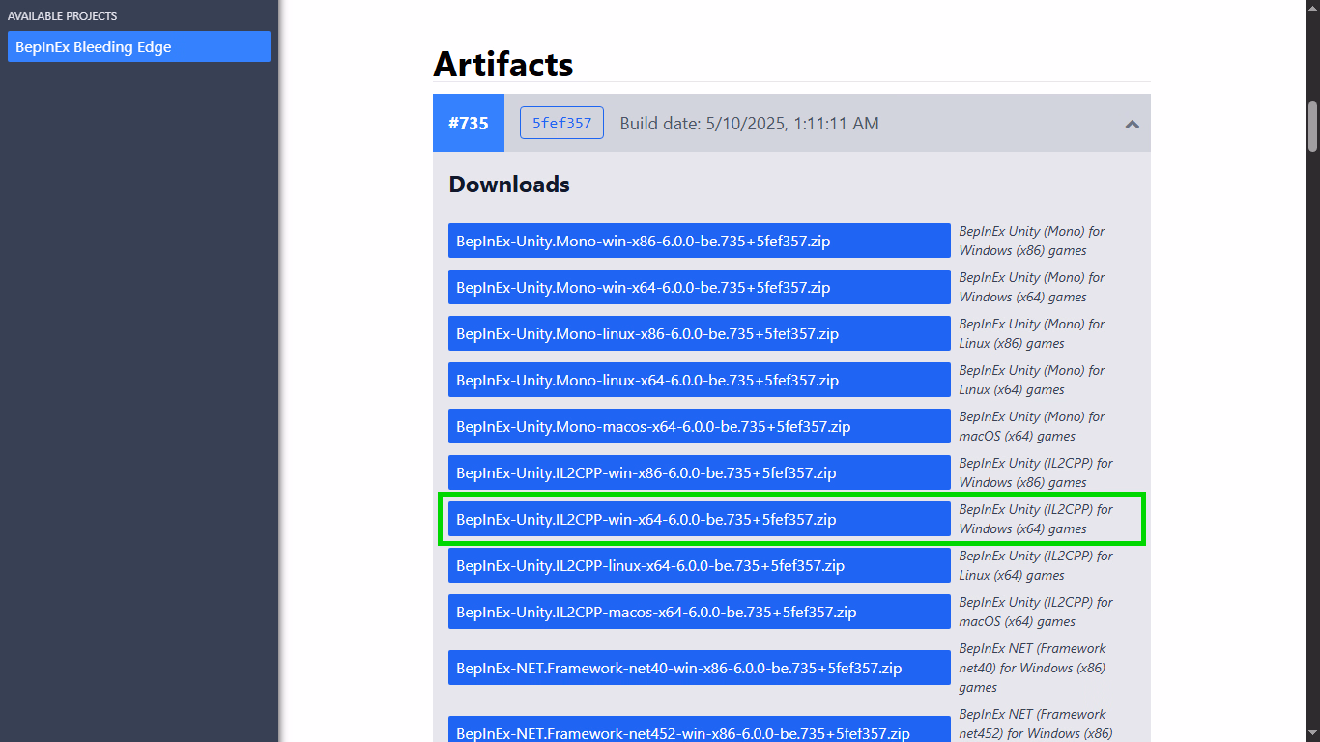Screen dimensions: 1320x742
Task: Click the Build date 5/10/2025 text
Action: pos(749,123)
